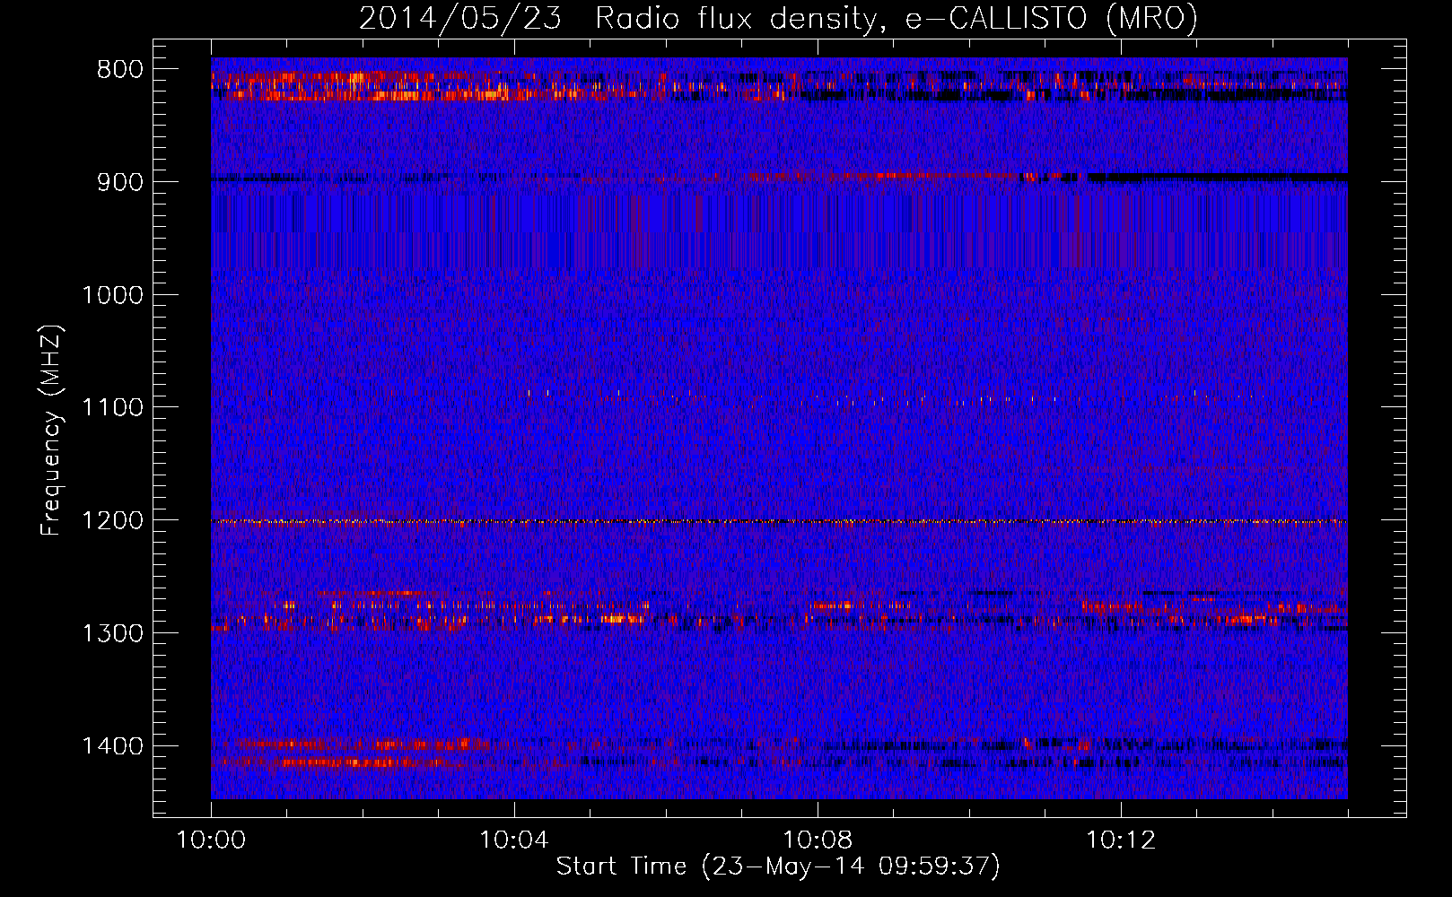This screenshot has height=897, width=1452.
Task: Select the 900 frequency axis label
Action: [120, 182]
